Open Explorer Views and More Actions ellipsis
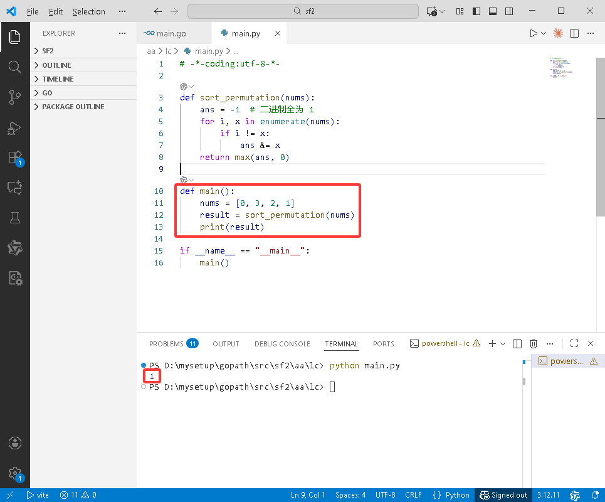Viewport: 605px width, 502px height. coord(122,33)
